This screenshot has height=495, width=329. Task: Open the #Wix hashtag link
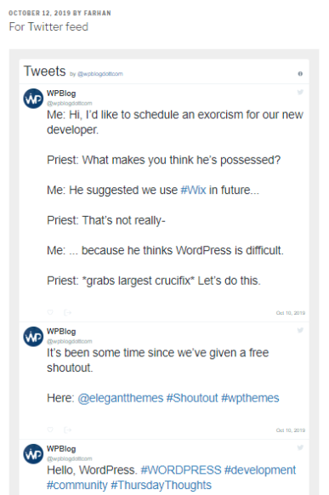pyautogui.click(x=193, y=190)
